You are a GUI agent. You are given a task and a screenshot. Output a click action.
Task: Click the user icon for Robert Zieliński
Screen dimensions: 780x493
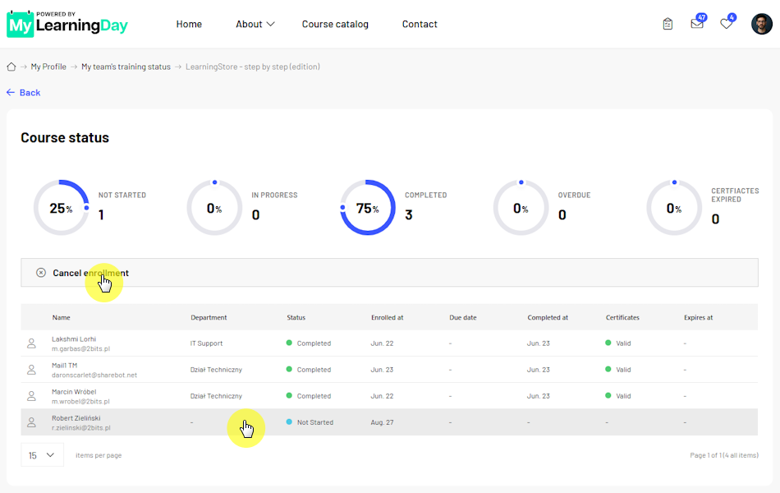[31, 423]
